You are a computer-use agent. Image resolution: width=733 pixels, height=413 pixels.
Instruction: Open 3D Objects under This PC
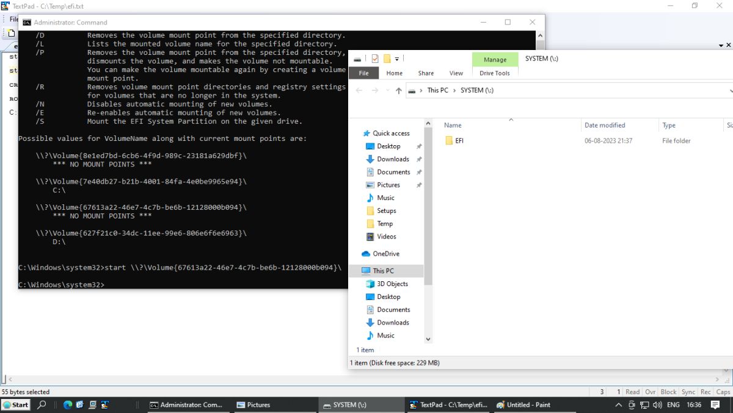pyautogui.click(x=392, y=284)
